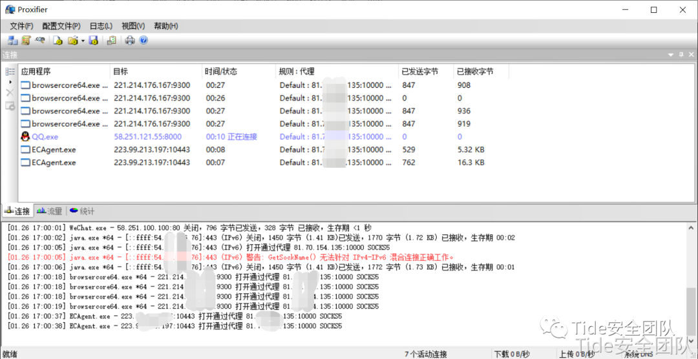Open the Proxification Rules toolbar icon

pos(26,41)
